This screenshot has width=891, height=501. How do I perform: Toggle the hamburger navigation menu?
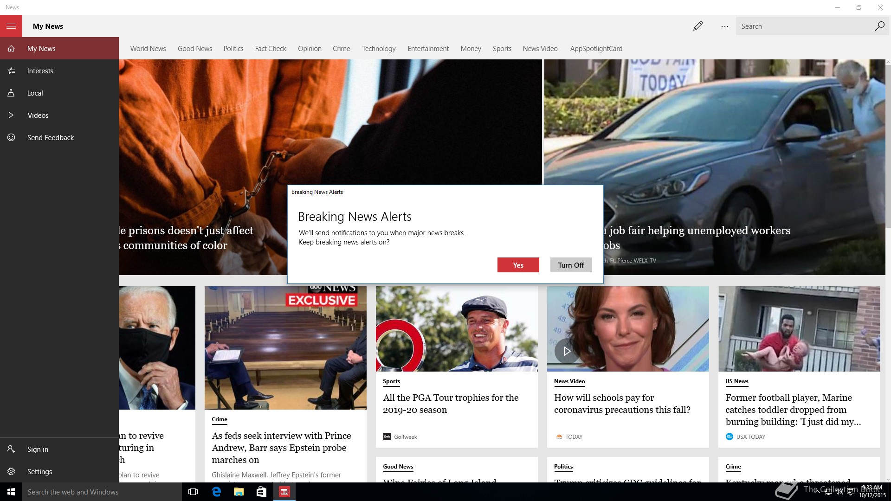pyautogui.click(x=11, y=26)
